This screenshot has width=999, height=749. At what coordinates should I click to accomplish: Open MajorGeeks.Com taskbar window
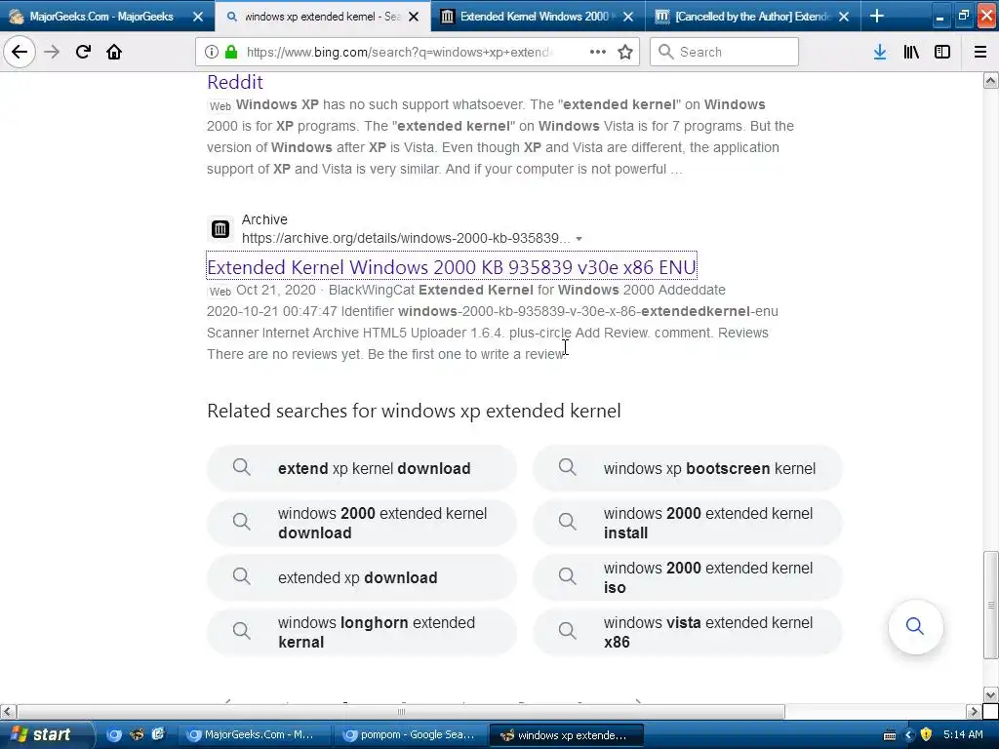[x=257, y=735]
